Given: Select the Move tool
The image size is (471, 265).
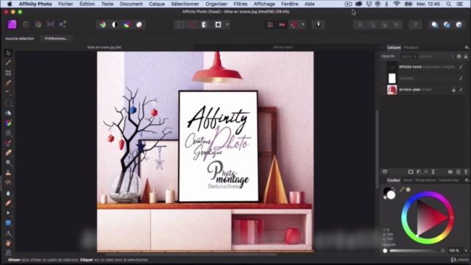Looking at the screenshot, I should 8,53.
